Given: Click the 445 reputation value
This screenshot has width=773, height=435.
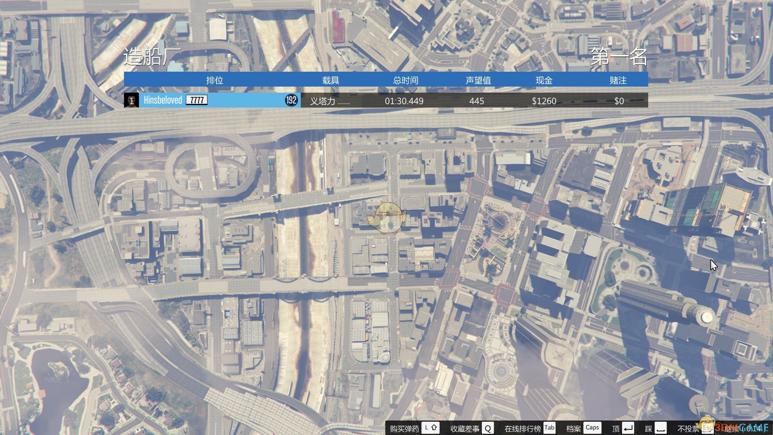Looking at the screenshot, I should tap(477, 101).
